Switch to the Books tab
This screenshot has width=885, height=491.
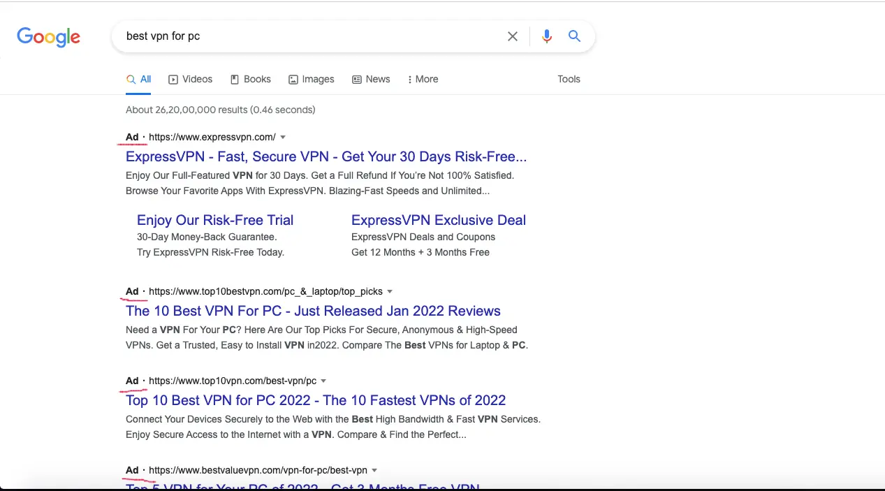pos(251,79)
